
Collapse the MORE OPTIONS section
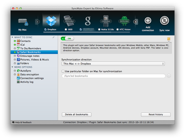(12, 67)
